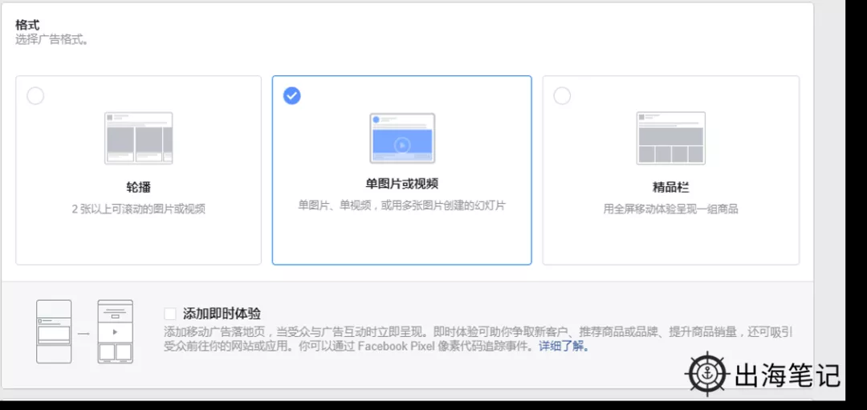Click the 用全屏移动体验呈现一组商品 description
Viewport: 867px width, 410px height.
pos(670,209)
